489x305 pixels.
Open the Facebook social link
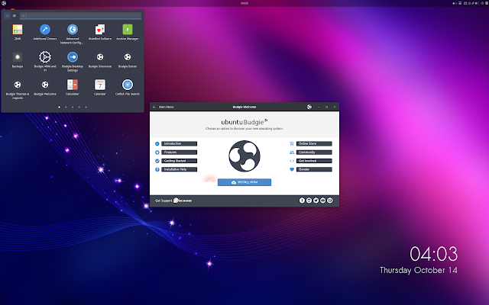click(x=302, y=201)
